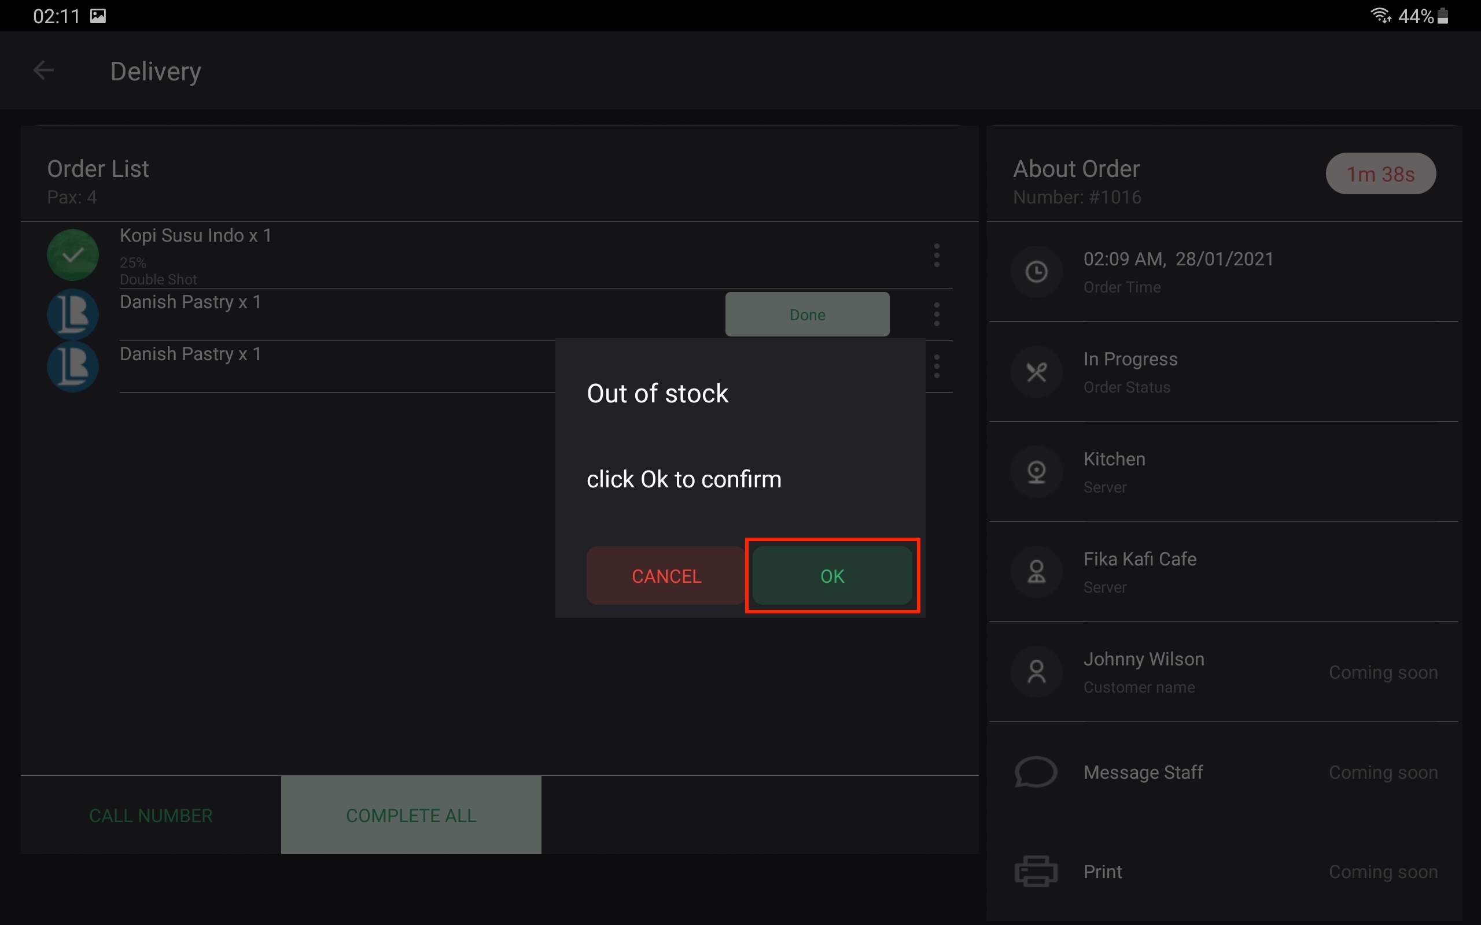1481x925 pixels.
Task: Confirm out of stock with OK
Action: coord(832,576)
